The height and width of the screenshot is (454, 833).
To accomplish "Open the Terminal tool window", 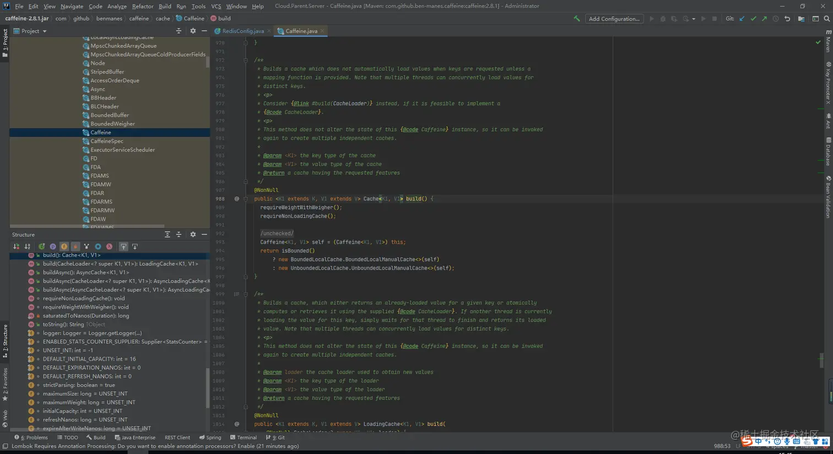I will tap(243, 437).
